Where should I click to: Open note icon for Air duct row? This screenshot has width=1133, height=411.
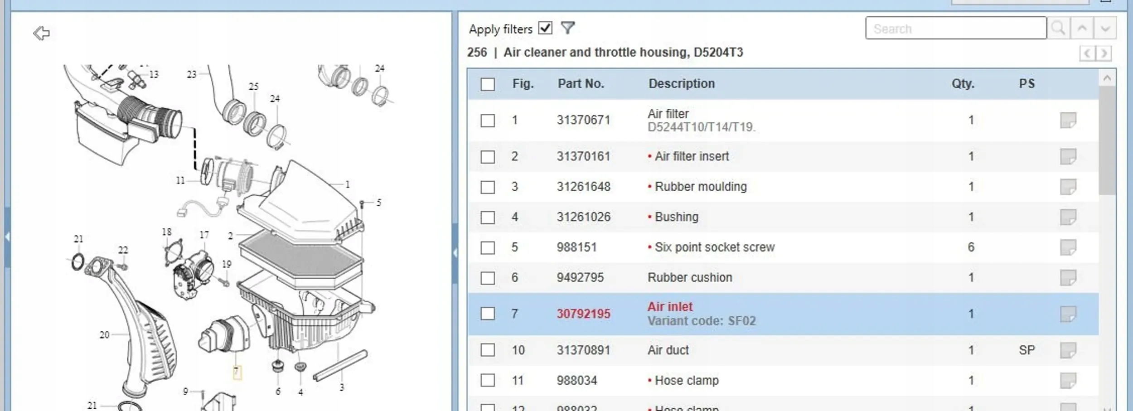pos(1068,350)
